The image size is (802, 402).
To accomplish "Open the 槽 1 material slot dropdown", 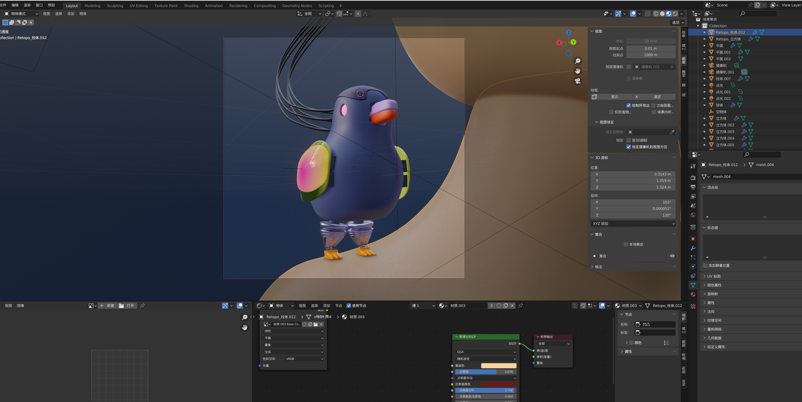I will click(x=422, y=306).
